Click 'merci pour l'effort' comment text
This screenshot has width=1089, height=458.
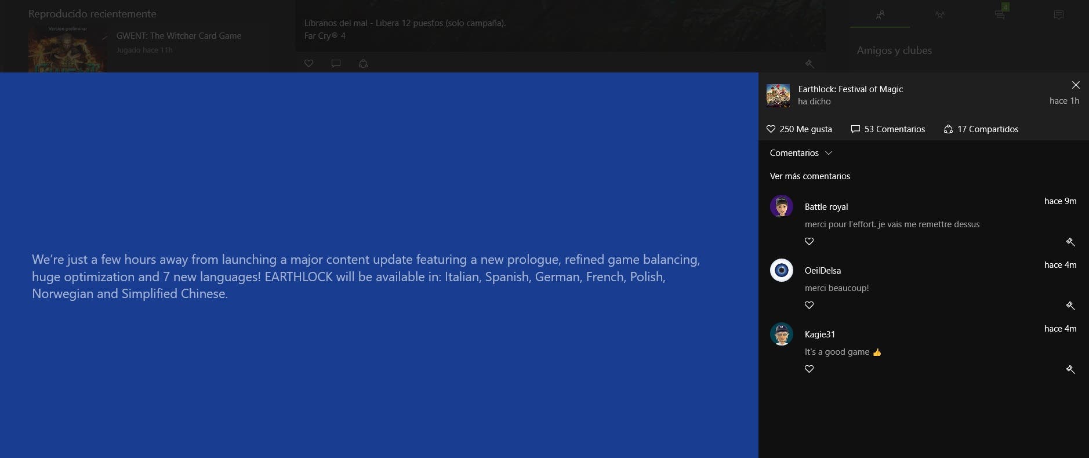[892, 224]
